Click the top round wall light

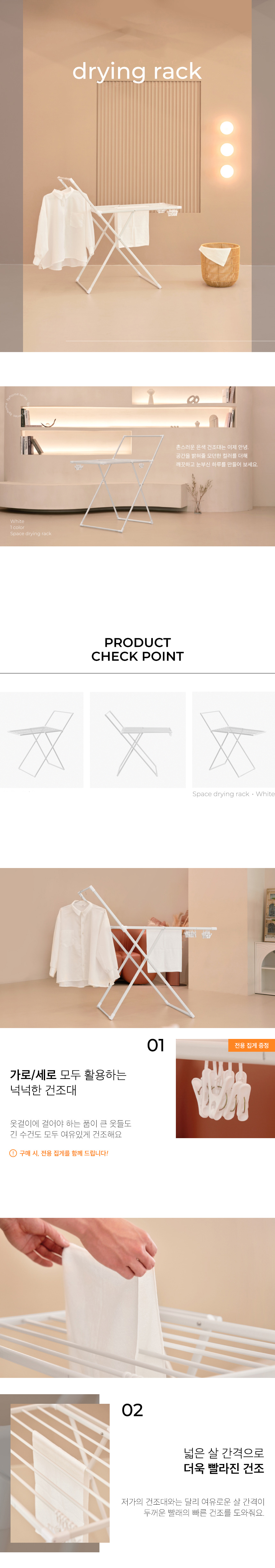227,128
